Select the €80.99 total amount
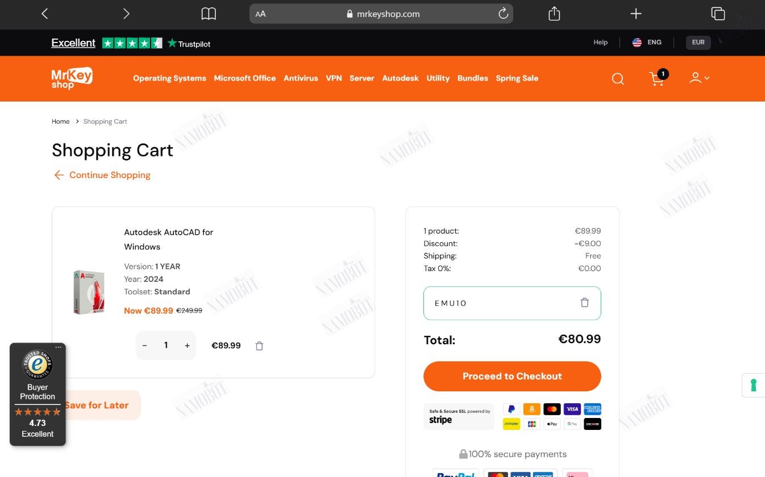The height and width of the screenshot is (477, 765). [x=579, y=339]
